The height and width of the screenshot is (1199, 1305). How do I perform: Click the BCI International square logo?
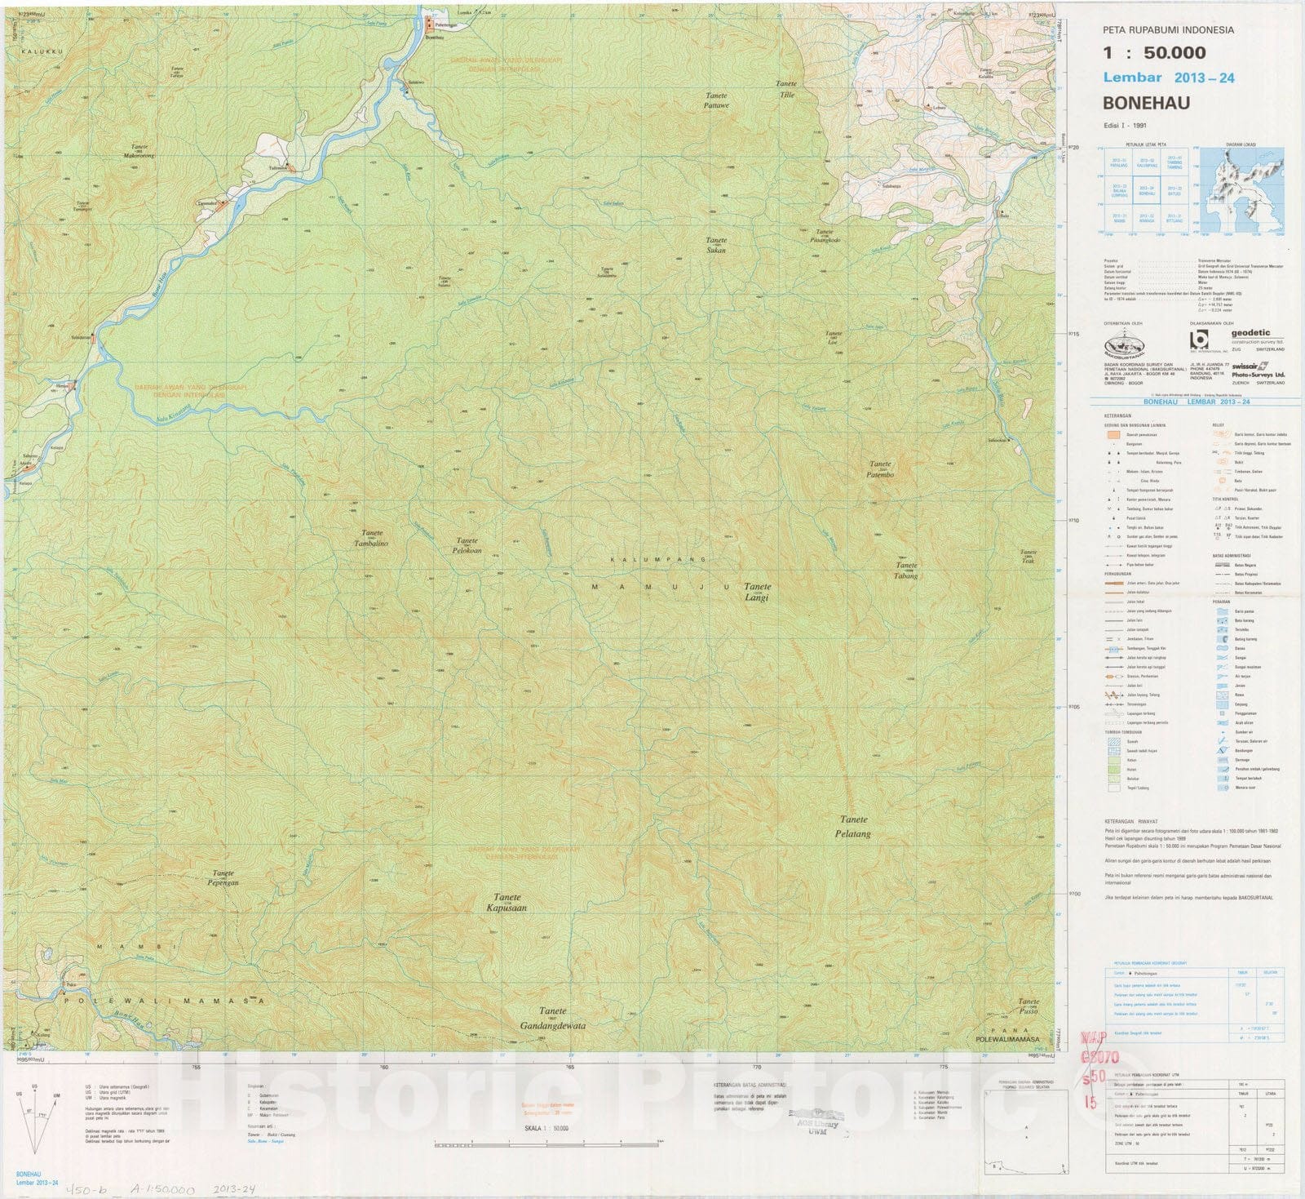(1200, 340)
